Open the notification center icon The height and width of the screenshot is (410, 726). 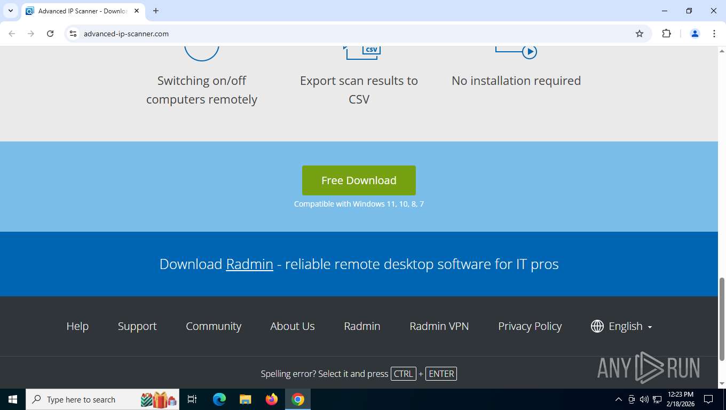(708, 399)
